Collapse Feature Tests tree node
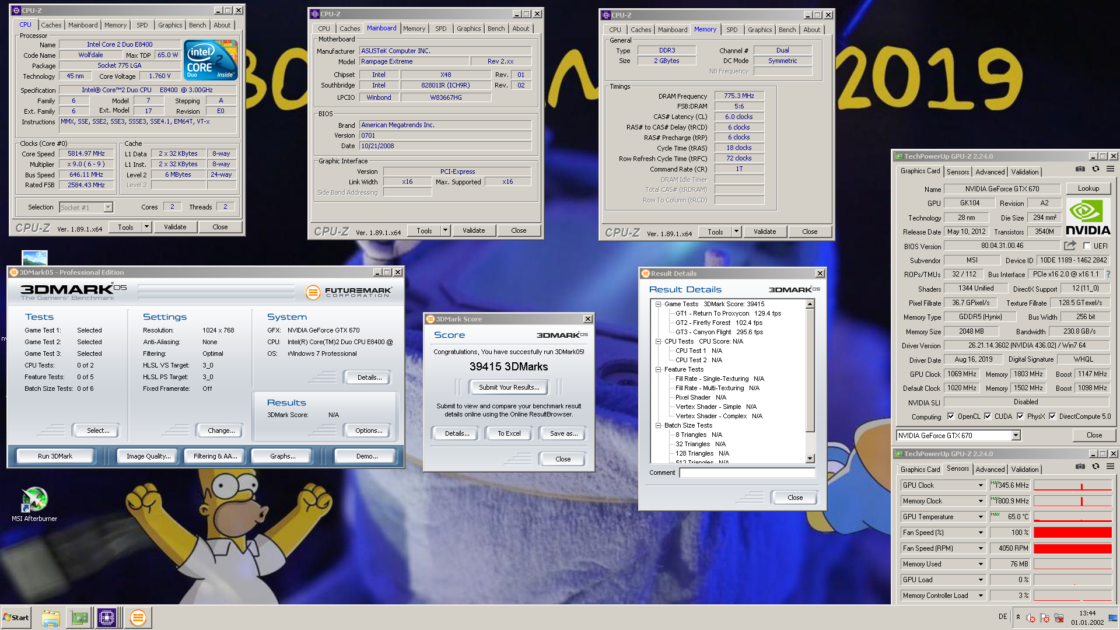 pyautogui.click(x=658, y=369)
